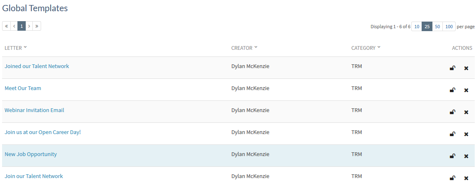Toggle lock for Meet Our Team template
The width and height of the screenshot is (476, 188).
(x=452, y=90)
